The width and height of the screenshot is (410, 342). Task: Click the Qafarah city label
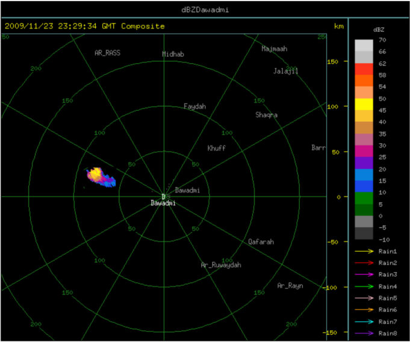pos(261,242)
